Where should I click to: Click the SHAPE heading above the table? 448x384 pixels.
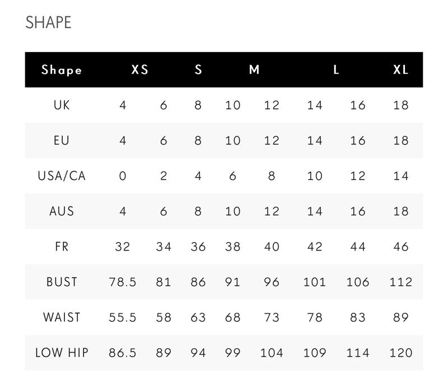(48, 22)
